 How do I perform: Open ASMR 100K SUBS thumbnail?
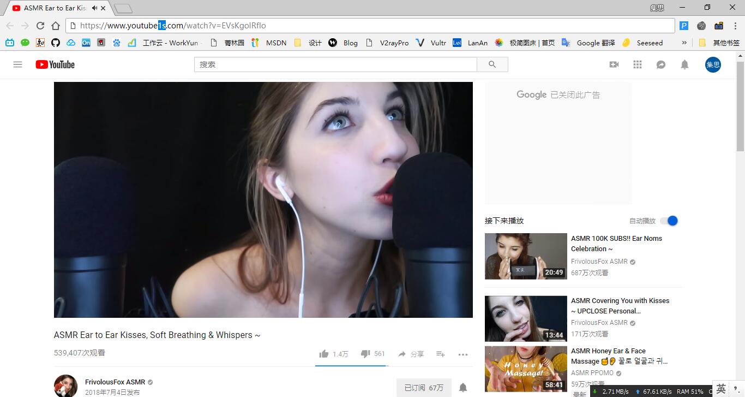tap(526, 256)
